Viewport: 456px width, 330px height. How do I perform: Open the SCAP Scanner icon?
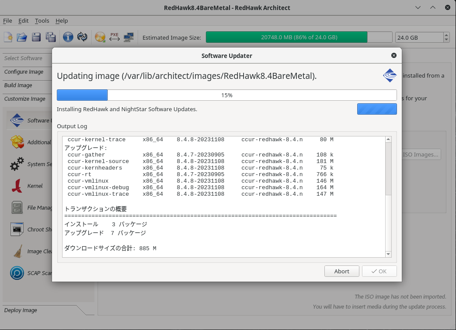(x=17, y=273)
